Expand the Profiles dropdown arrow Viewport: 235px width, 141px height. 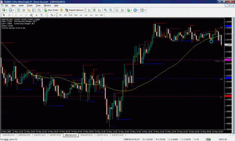click(14, 10)
